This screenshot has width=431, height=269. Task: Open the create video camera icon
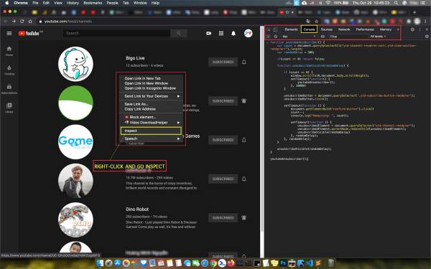(x=209, y=33)
